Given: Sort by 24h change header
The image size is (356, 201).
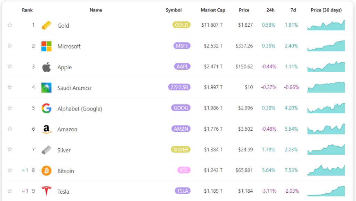Looking at the screenshot, I should [270, 10].
